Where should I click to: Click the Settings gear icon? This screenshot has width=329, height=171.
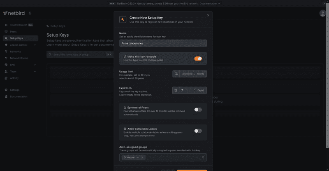[x=6, y=90]
